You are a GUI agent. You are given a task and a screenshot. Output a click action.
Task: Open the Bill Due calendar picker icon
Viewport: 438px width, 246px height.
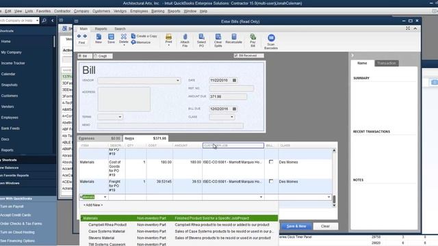tap(234, 109)
